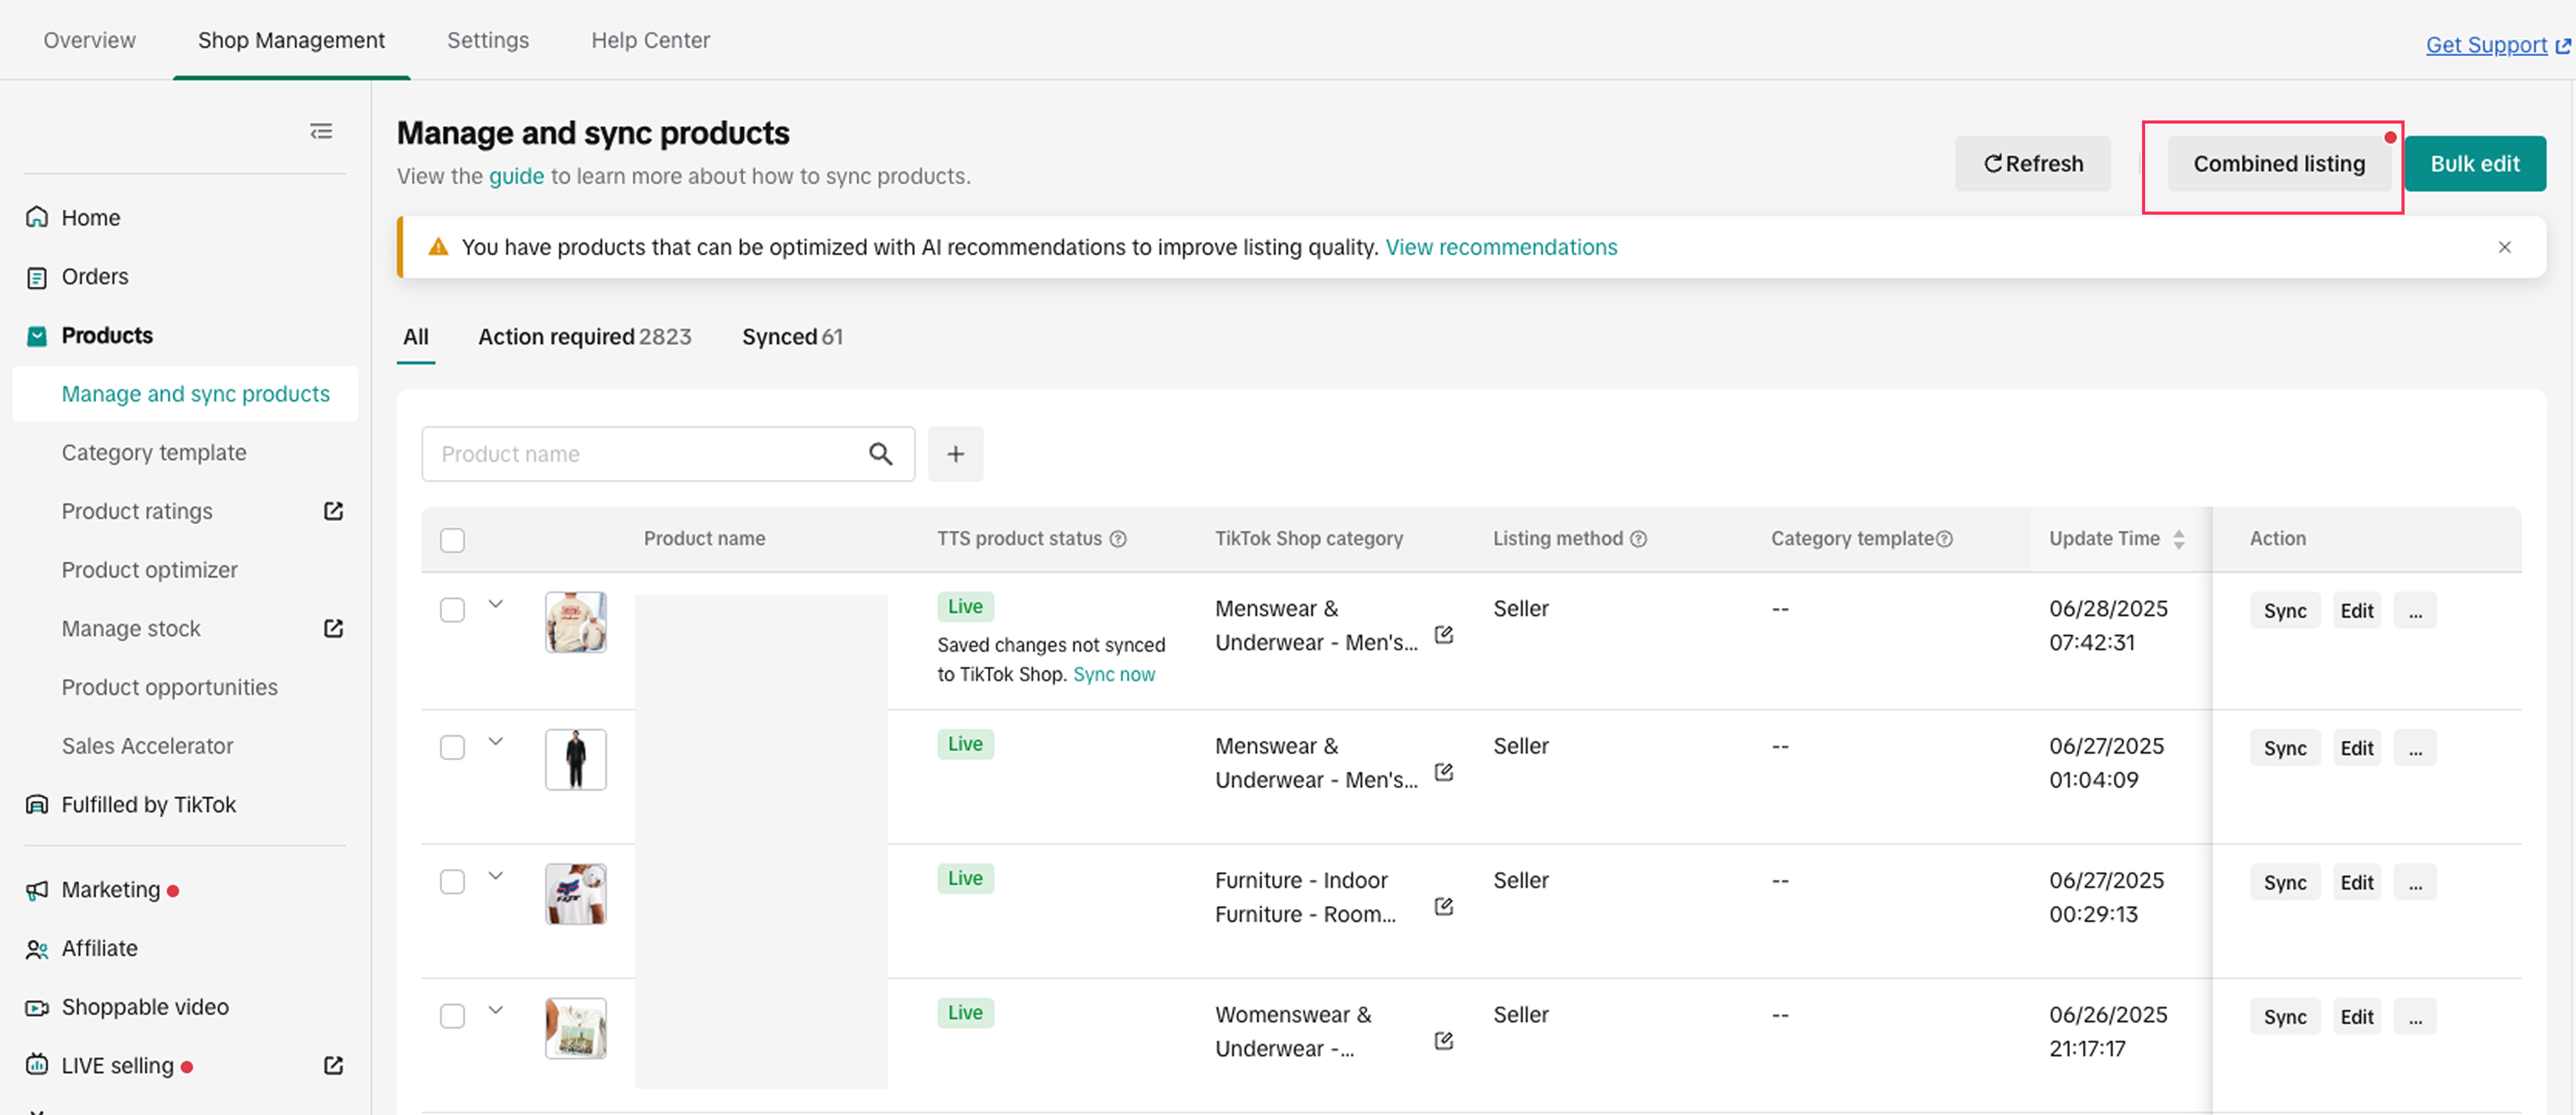Open the Settings top tab

point(487,40)
